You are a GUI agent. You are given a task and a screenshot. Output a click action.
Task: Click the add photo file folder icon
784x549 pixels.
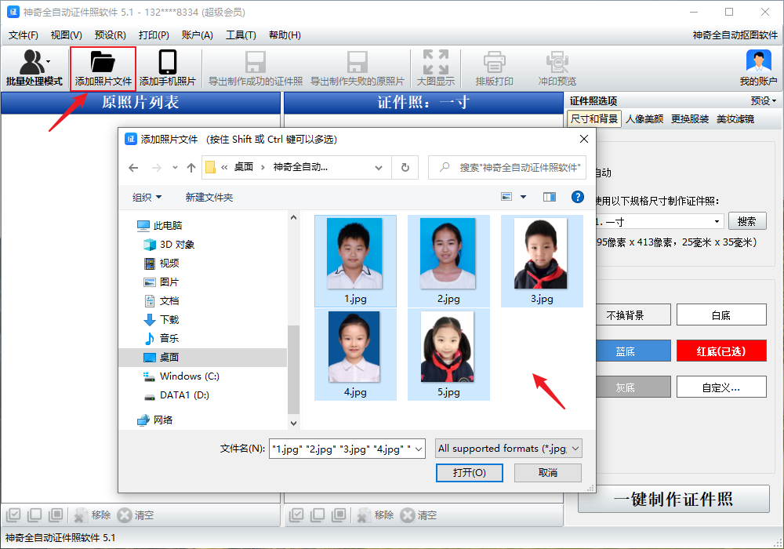(x=103, y=63)
